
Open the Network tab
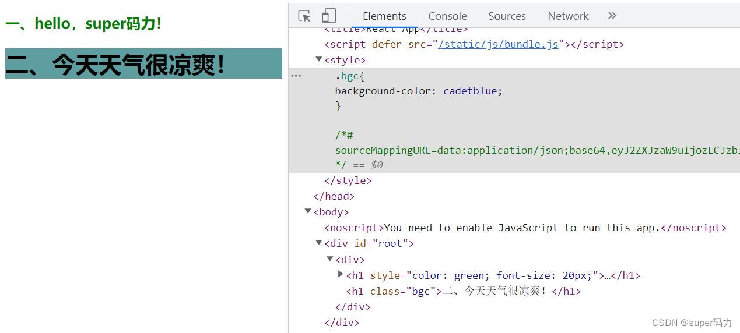[x=568, y=16]
